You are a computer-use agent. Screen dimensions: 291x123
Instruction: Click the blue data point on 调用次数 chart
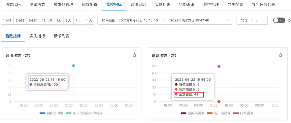74,66
